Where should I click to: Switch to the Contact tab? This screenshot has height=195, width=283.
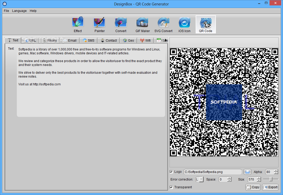[109, 41]
